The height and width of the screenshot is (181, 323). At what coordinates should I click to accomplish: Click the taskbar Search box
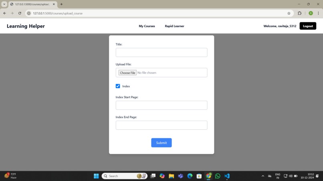pyautogui.click(x=124, y=176)
